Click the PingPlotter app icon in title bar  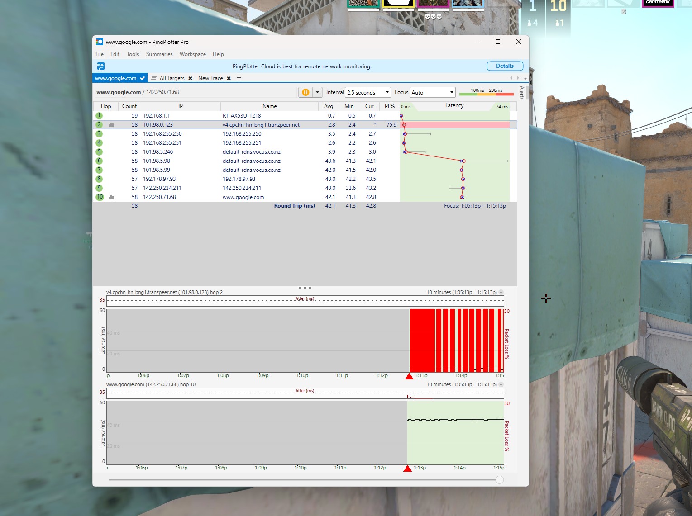tap(100, 42)
